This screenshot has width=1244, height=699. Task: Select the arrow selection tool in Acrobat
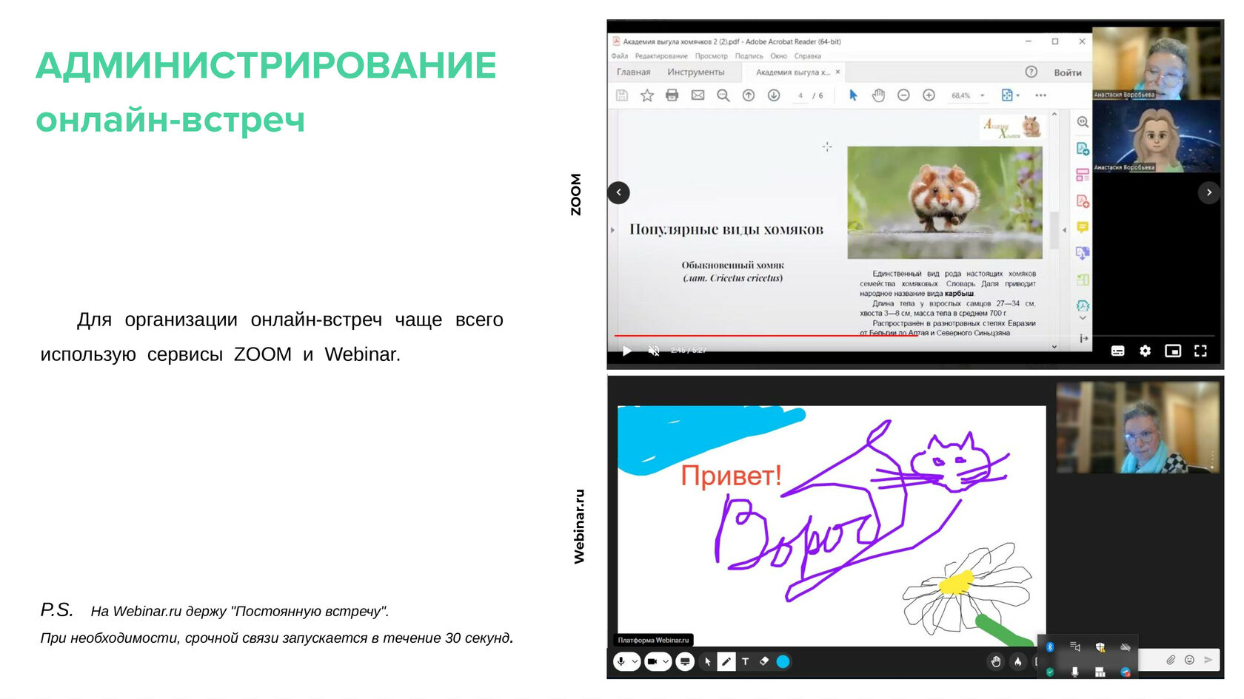tap(853, 95)
